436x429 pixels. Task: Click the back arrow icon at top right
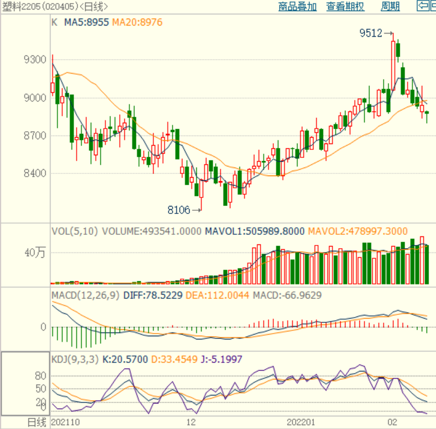pos(425,6)
